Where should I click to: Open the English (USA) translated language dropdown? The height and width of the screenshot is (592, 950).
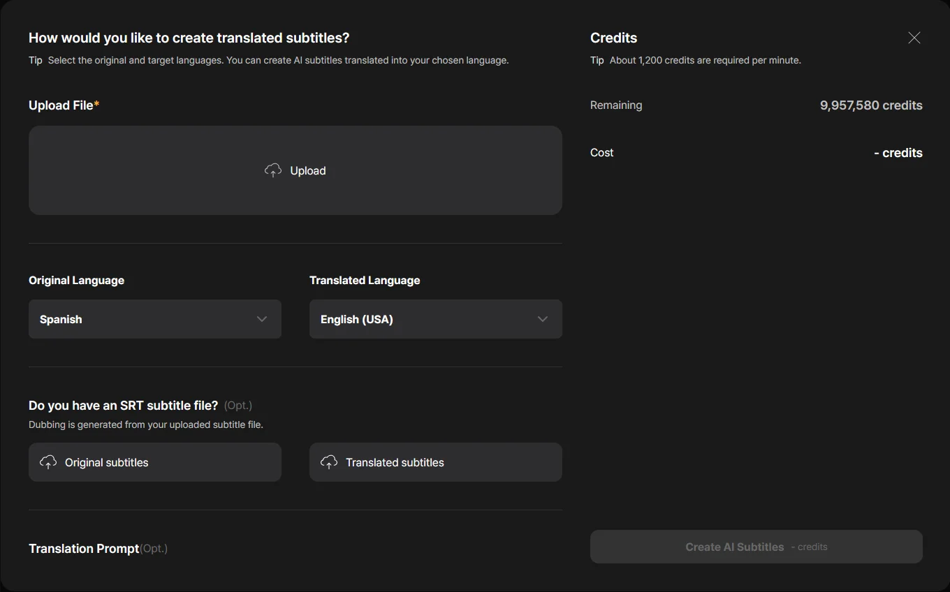tap(419, 319)
